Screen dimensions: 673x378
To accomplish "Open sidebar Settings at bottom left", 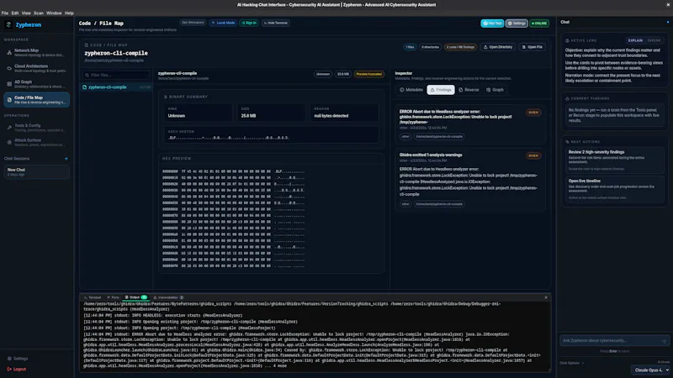I will pos(18,359).
